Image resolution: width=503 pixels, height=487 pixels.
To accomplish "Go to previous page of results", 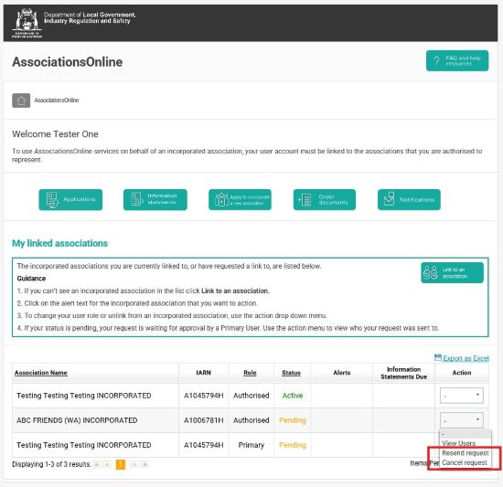I will 107,464.
